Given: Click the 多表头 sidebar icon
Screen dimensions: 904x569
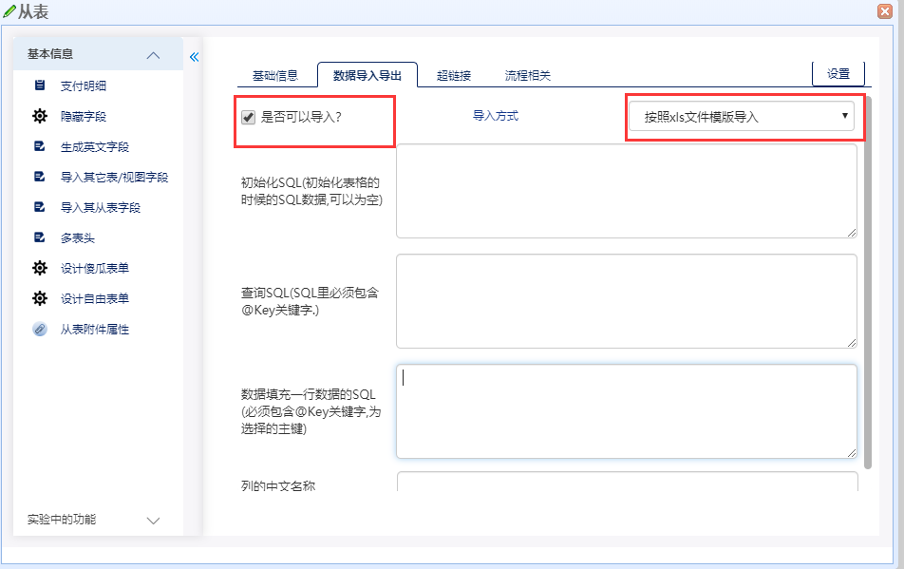Looking at the screenshot, I should point(38,237).
